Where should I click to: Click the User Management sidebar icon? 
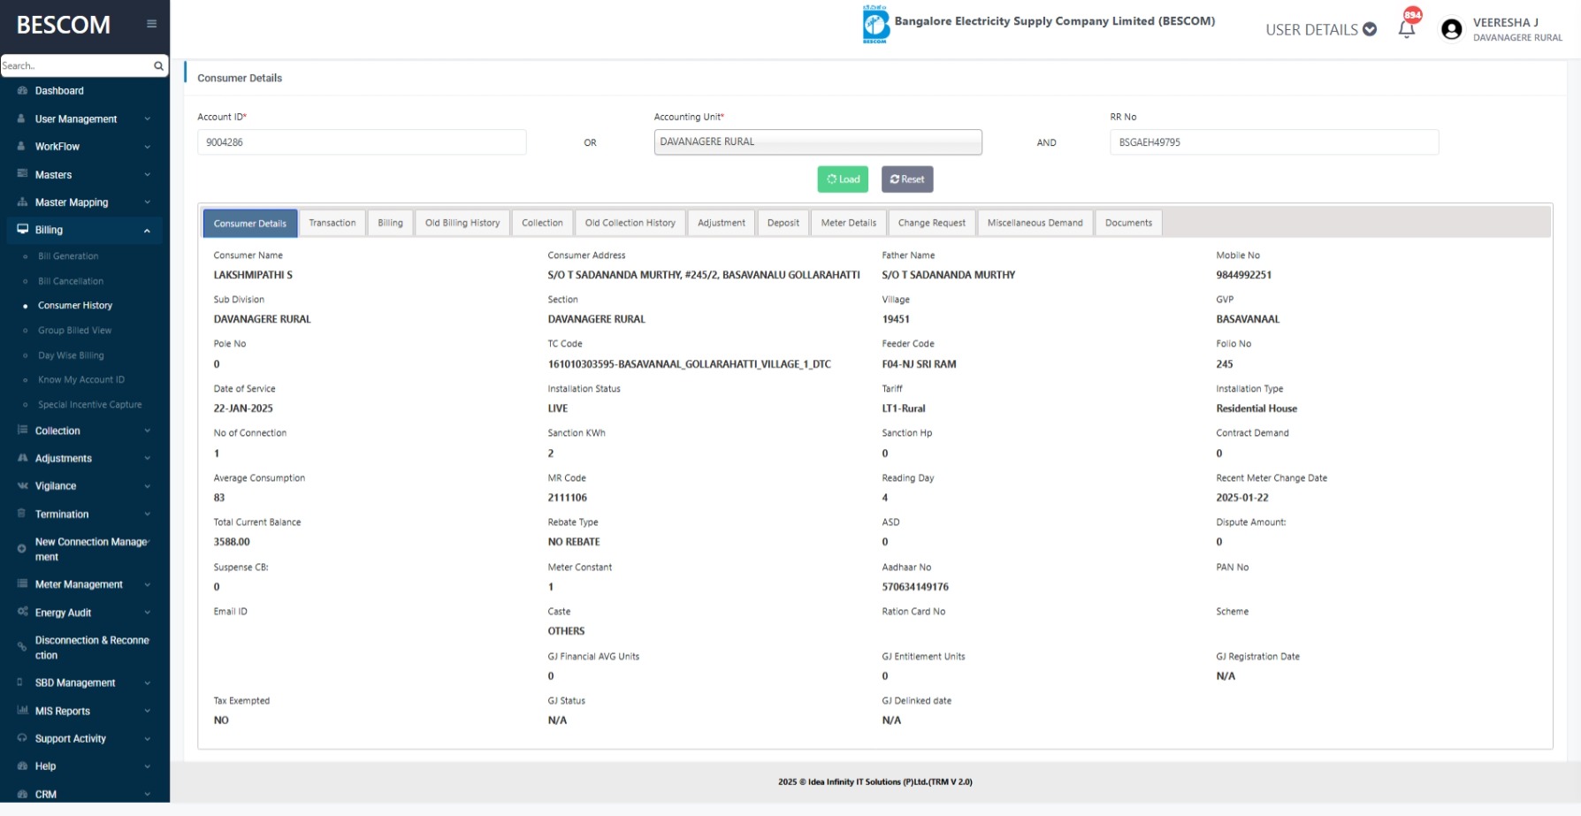[x=22, y=118]
